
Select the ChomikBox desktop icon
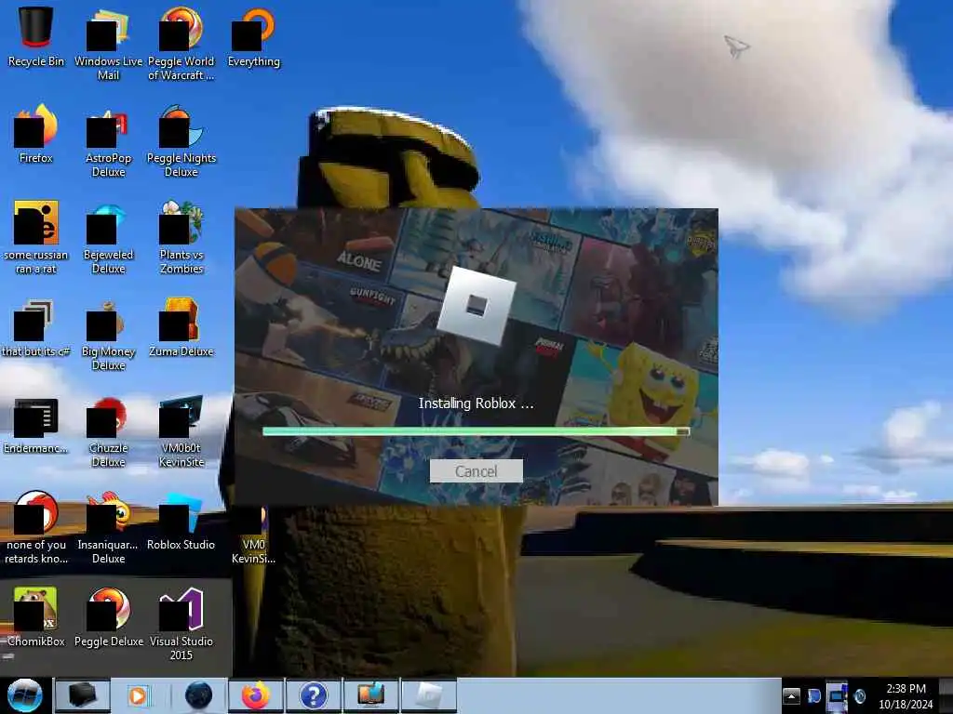tap(36, 617)
